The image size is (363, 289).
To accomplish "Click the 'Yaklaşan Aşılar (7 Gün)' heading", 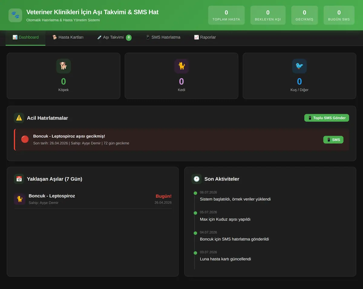I will coord(54,179).
